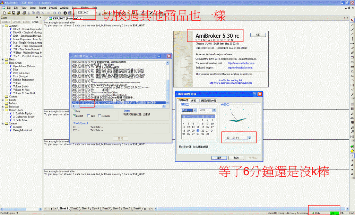Collapse the Report Charts folder
355x215 pixels.
tap(3, 110)
